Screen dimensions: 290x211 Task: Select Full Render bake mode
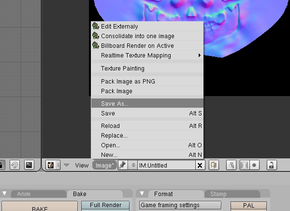pos(105,205)
